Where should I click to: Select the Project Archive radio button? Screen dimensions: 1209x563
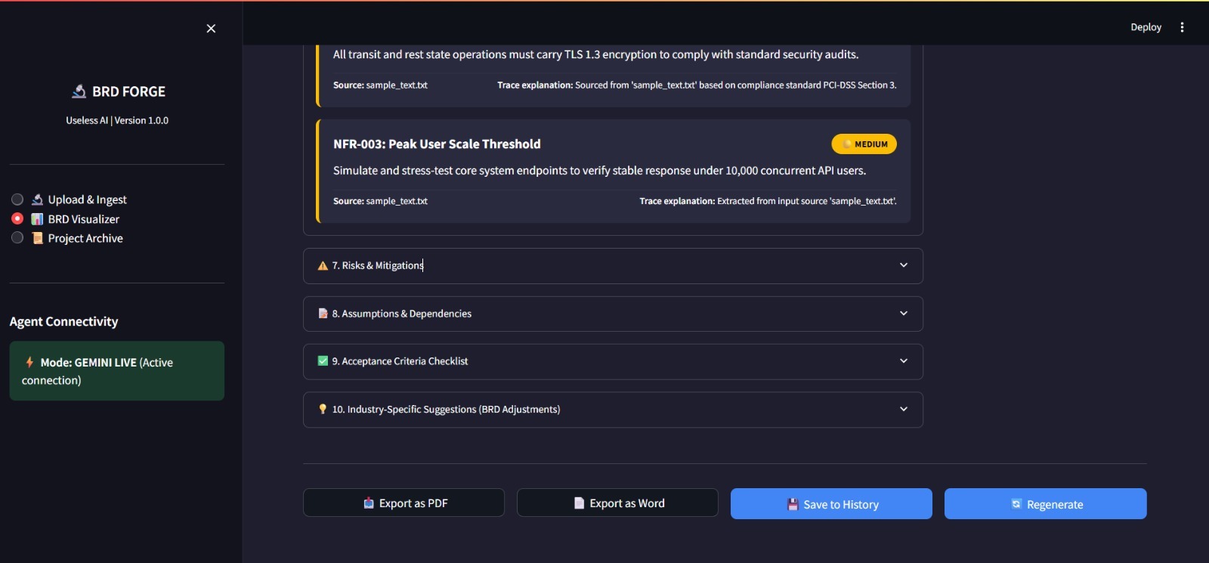pos(17,237)
